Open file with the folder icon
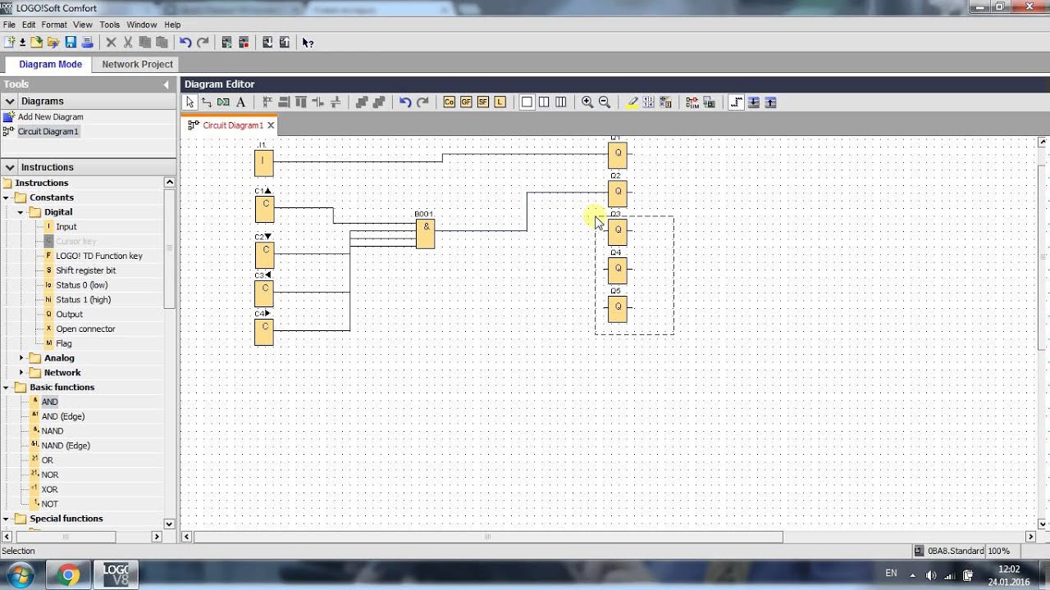 click(53, 43)
